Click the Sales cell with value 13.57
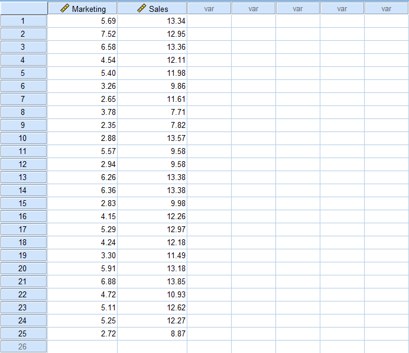The image size is (409, 353). (152, 139)
